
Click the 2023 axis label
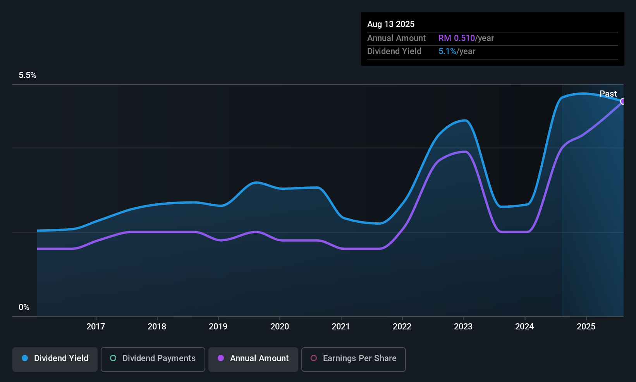[x=463, y=326]
